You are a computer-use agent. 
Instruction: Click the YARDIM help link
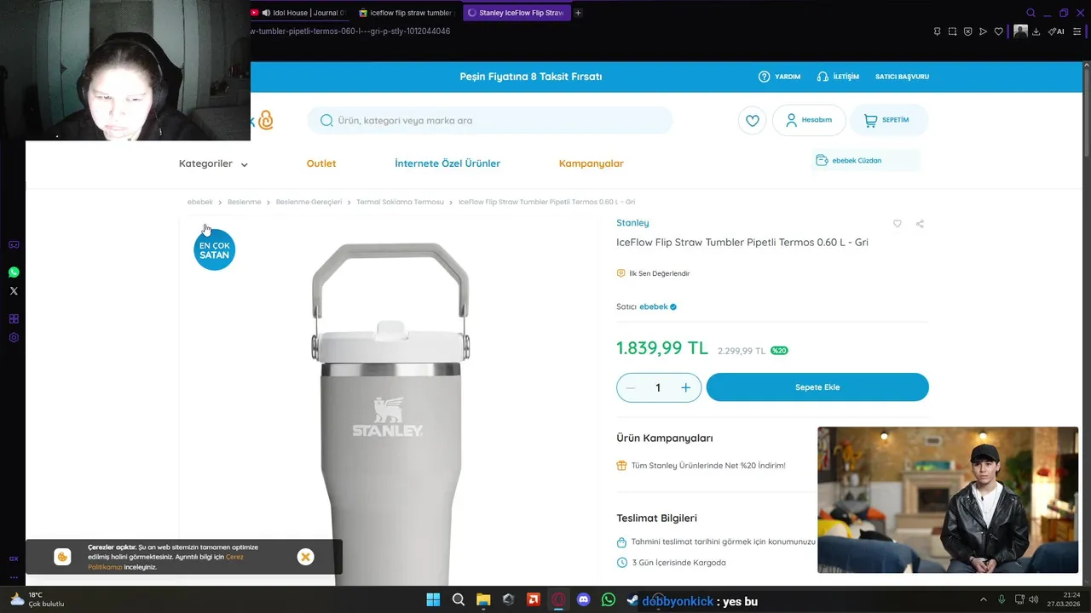tap(779, 77)
